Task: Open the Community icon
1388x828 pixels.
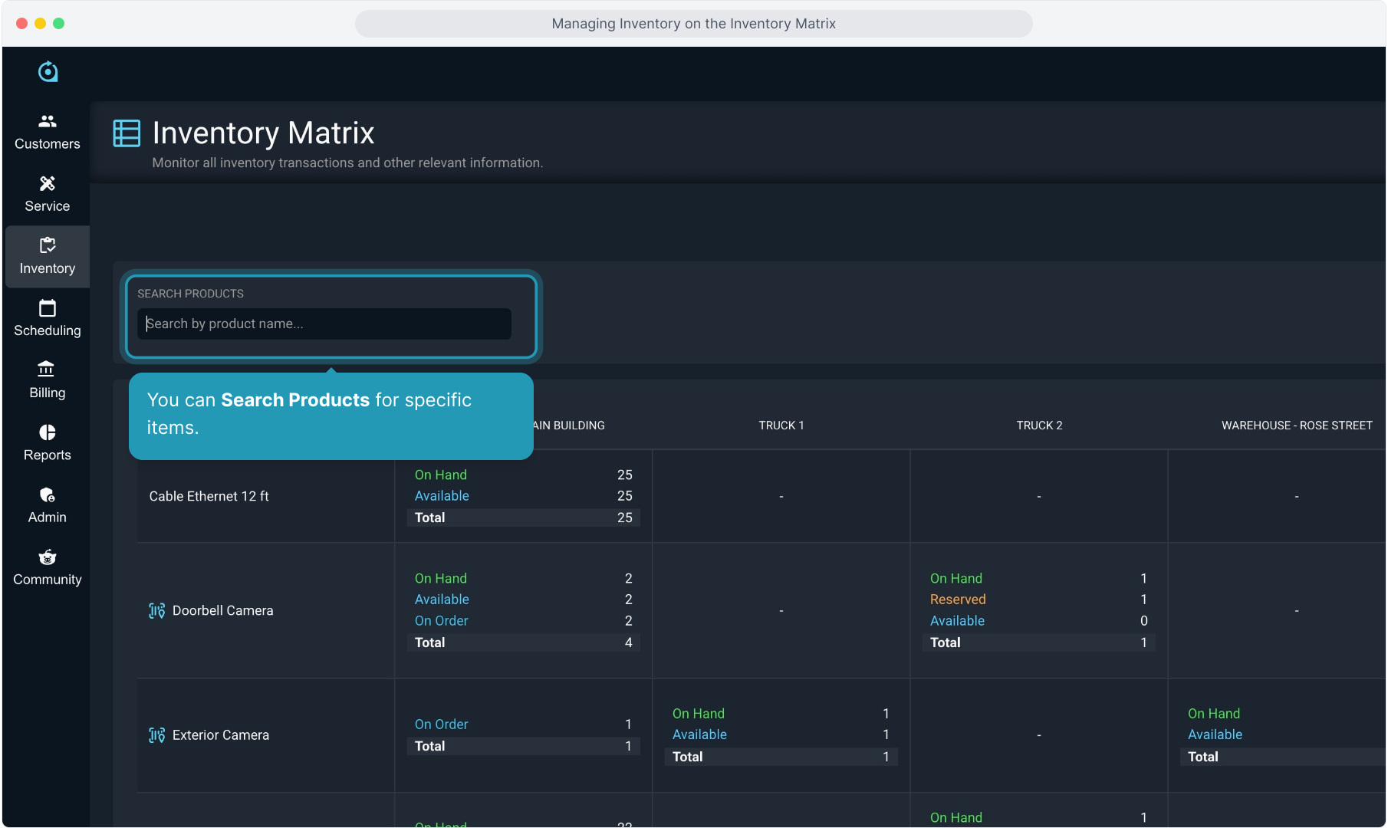Action: click(x=48, y=557)
